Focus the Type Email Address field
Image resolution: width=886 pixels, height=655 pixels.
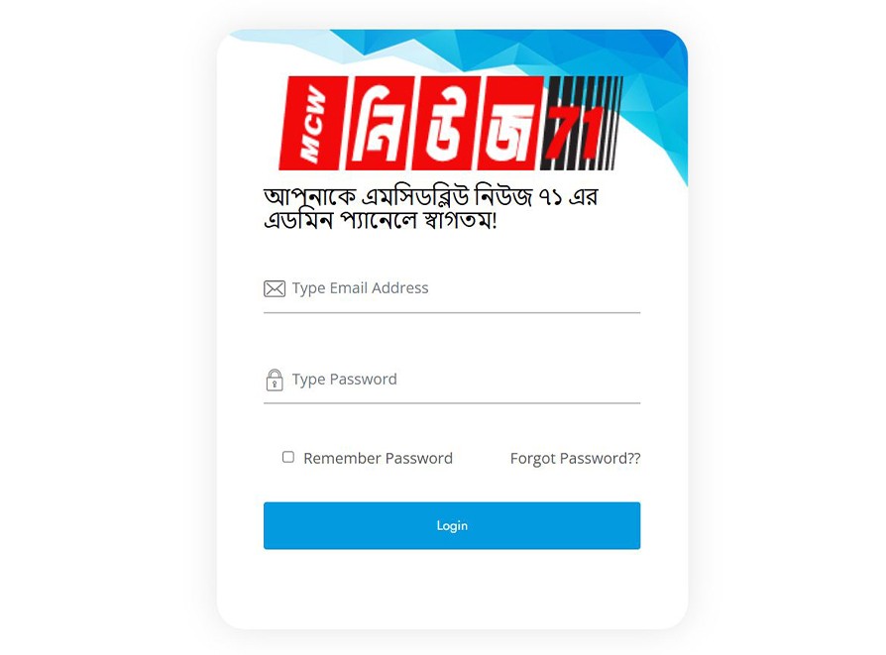452,288
